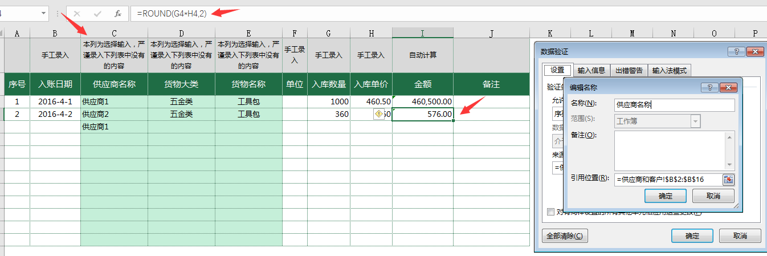Select the 货物大类 header cell
This screenshot has height=256, width=767.
[181, 84]
